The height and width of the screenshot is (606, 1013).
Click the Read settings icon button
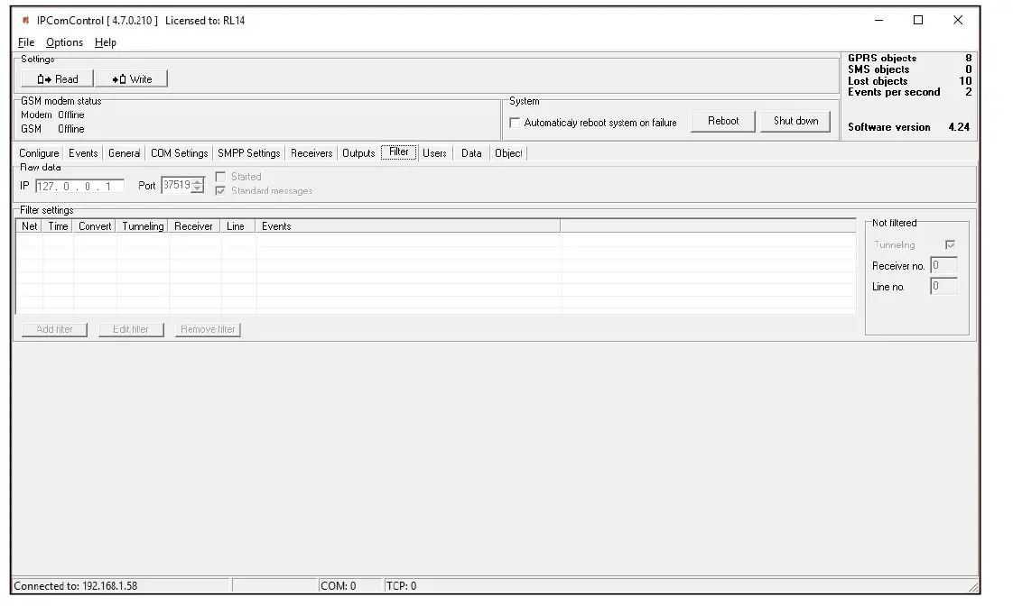pos(55,78)
